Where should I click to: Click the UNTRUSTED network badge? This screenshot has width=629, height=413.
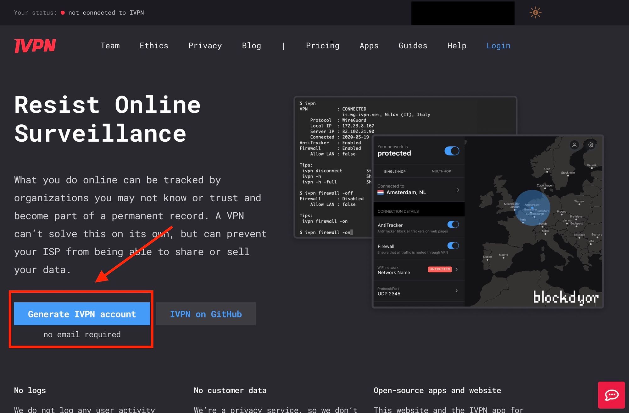(x=440, y=269)
